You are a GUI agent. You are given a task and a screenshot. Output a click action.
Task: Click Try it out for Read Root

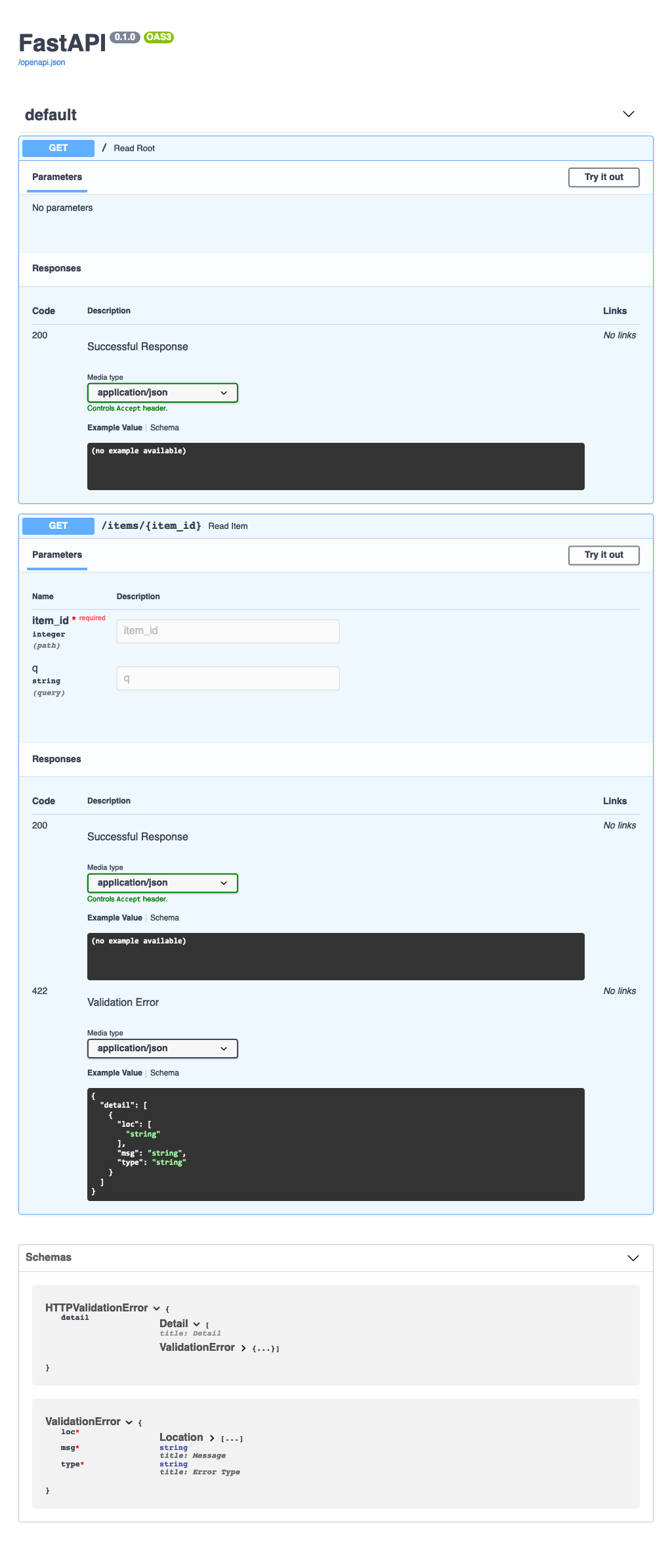(x=604, y=177)
